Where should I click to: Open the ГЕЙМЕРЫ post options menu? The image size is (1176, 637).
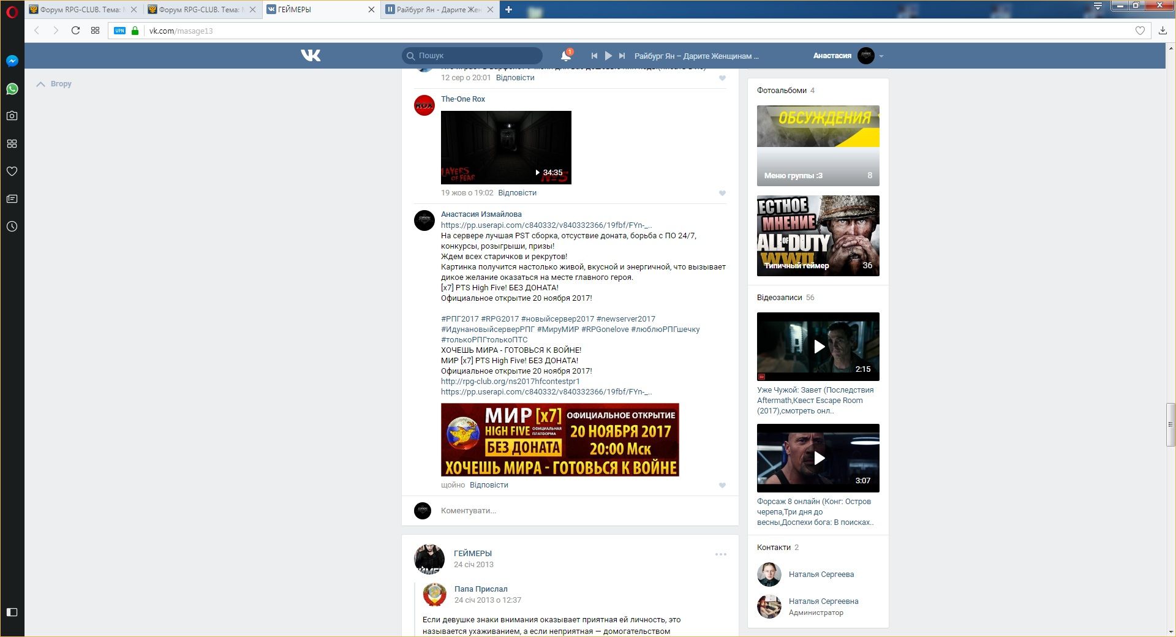click(721, 554)
